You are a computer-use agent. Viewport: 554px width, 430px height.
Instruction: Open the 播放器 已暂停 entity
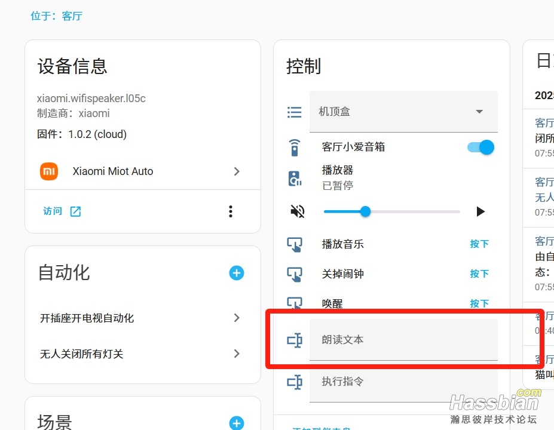[338, 177]
